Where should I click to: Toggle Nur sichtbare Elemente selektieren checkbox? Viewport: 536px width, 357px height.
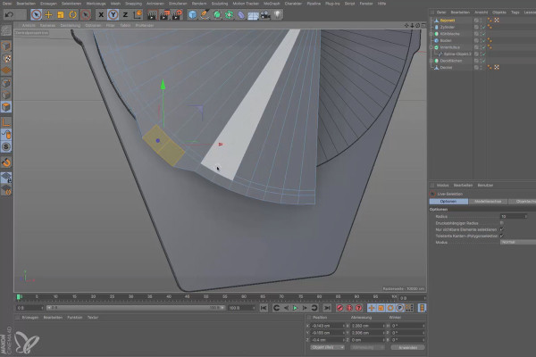[502, 229]
